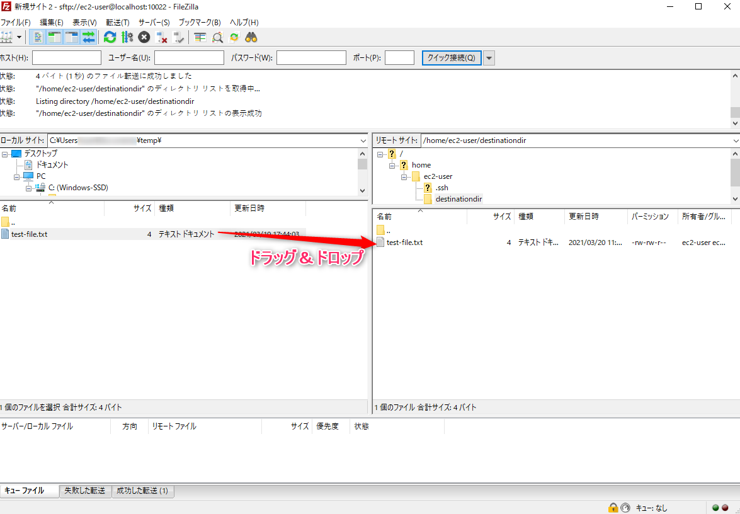Focus the ユーザー名(U) input field

tap(189, 57)
